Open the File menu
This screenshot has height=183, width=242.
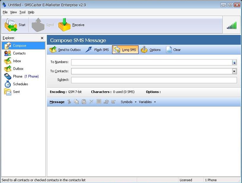(x=5, y=12)
